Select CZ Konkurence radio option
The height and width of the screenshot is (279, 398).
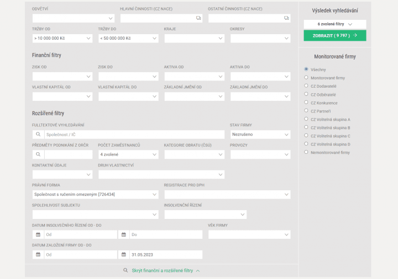(306, 103)
